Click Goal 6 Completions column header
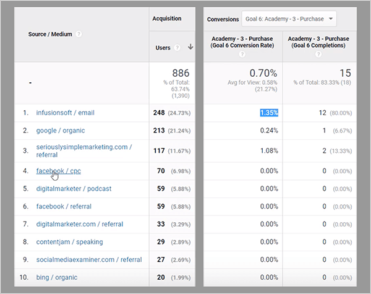 tap(318, 42)
